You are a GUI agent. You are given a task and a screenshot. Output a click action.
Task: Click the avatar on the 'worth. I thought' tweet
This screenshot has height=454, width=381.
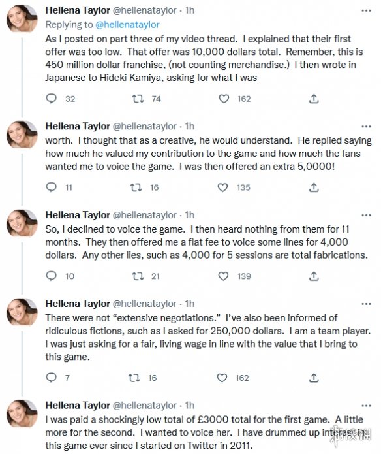(22, 135)
